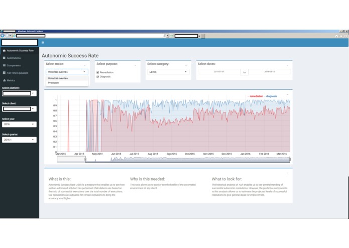Click the Autonomic Success Rate page heading
Viewport: 349px width, 248px height.
point(70,56)
